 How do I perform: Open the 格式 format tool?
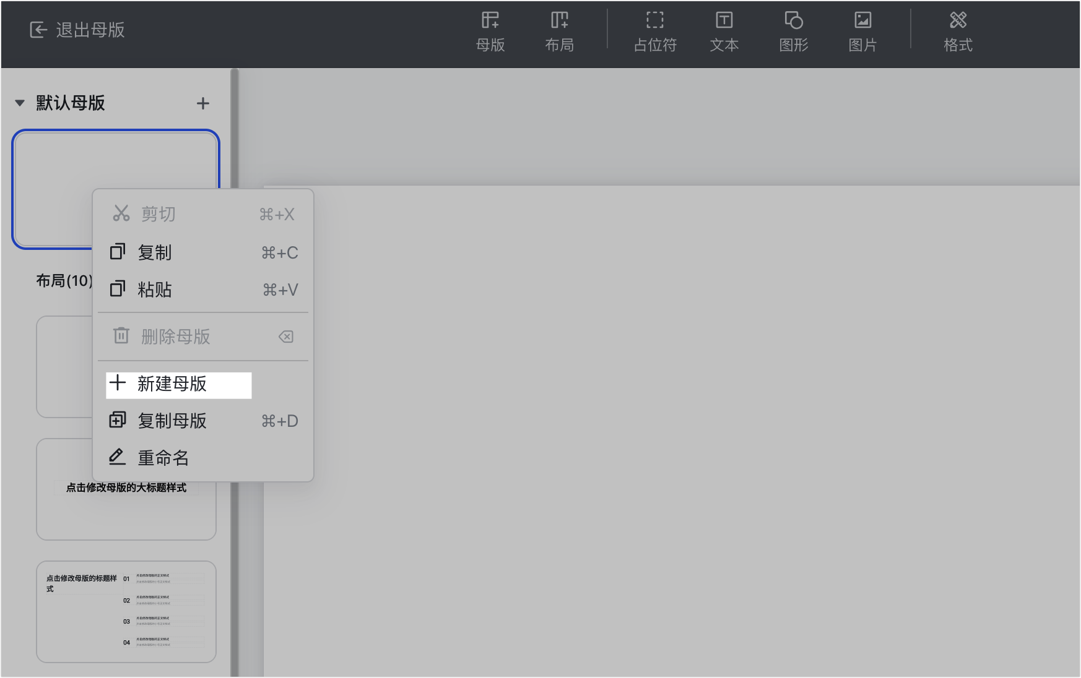pyautogui.click(x=958, y=32)
